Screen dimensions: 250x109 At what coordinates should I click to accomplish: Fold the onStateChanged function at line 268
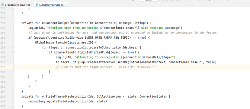click(13, 96)
